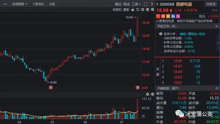
Task: Click the fullscreen expand icon
Action: (x=146, y=4)
